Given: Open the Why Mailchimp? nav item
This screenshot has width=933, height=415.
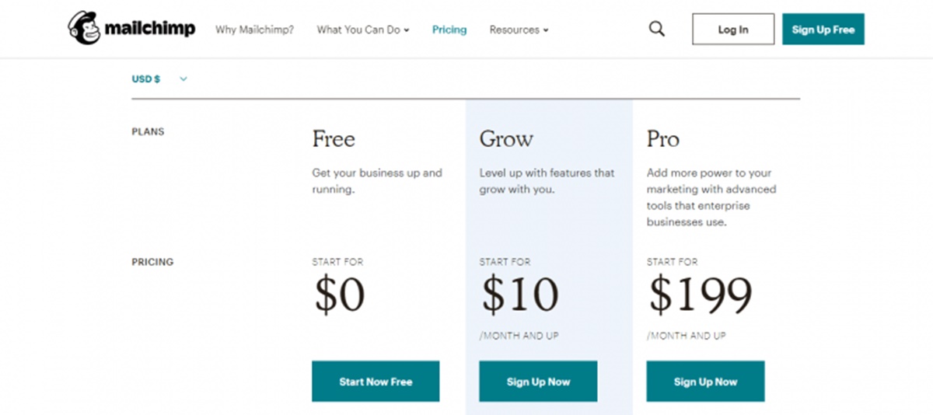Looking at the screenshot, I should coord(255,30).
